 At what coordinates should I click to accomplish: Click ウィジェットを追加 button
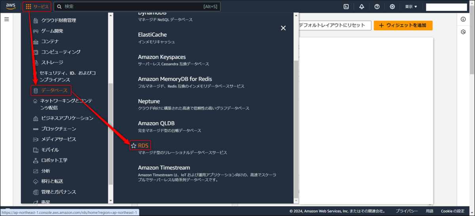pos(403,25)
